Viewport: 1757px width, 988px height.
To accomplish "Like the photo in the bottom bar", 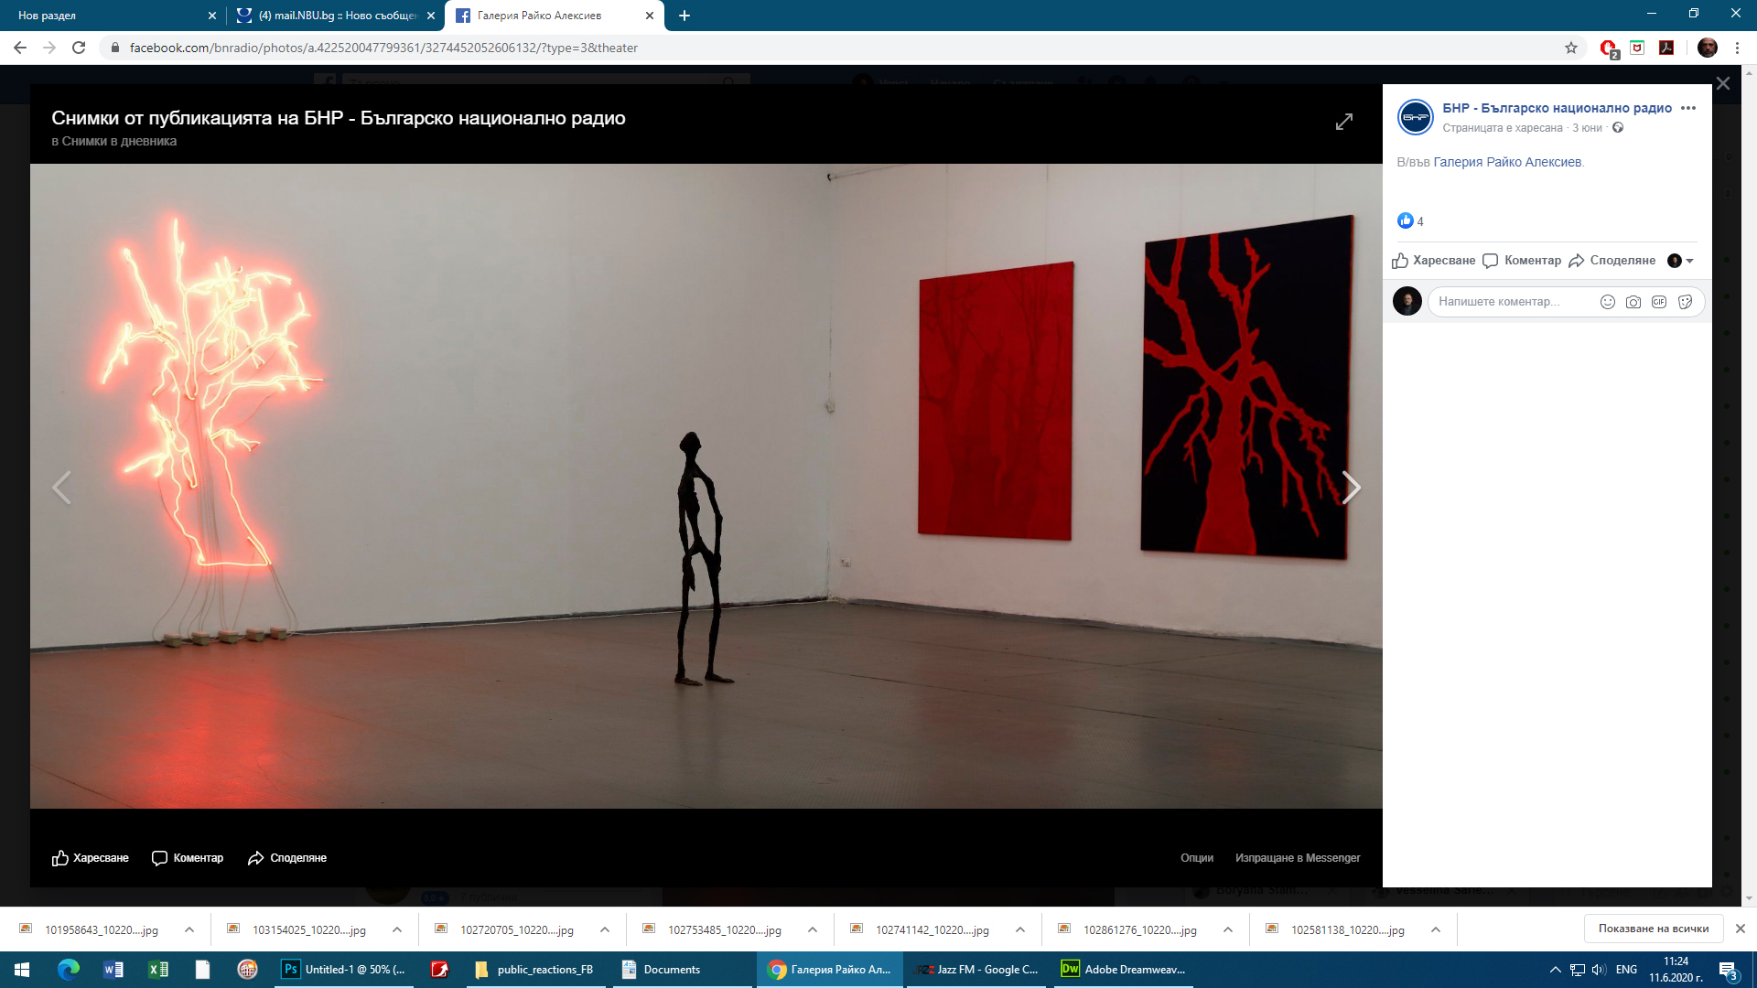I will pos(91,858).
